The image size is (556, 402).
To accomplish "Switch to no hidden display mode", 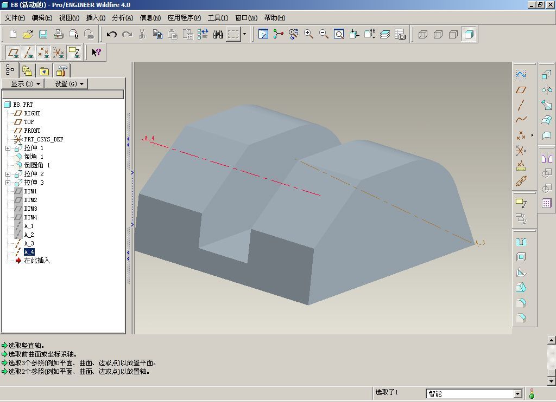I will point(453,34).
